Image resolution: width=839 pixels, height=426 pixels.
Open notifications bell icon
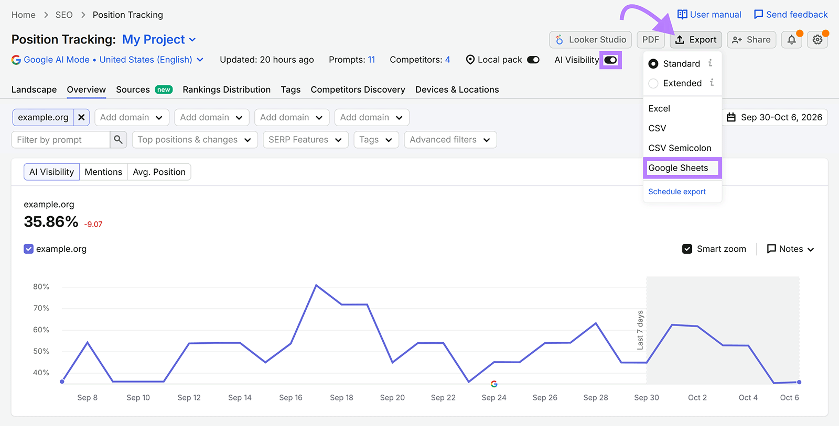[x=792, y=40]
